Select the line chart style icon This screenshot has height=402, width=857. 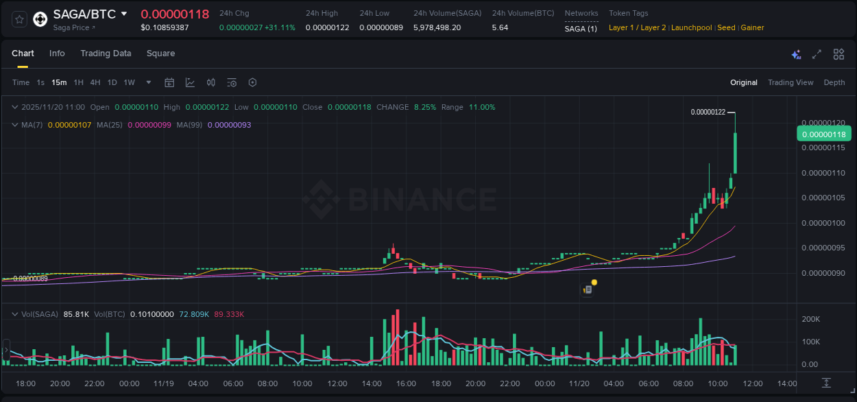click(x=191, y=82)
